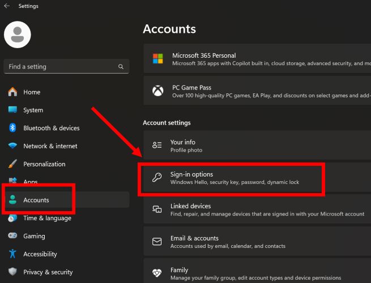This screenshot has height=283, width=371.
Task: Click the Gaming controller icon
Action: [12, 236]
